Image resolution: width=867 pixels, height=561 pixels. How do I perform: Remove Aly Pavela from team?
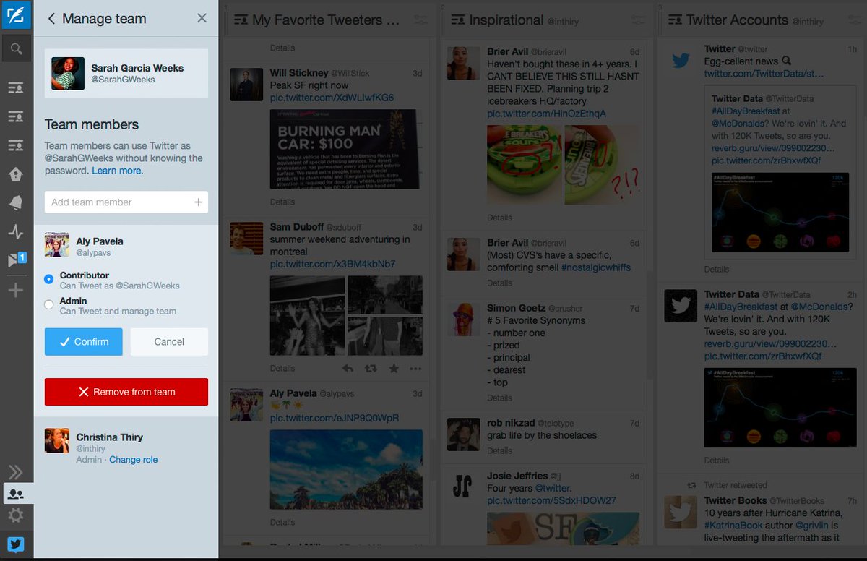click(x=126, y=392)
